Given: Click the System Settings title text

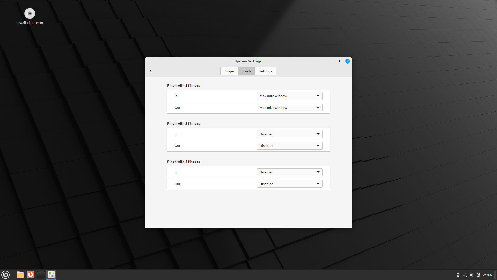Looking at the screenshot, I should tap(248, 61).
